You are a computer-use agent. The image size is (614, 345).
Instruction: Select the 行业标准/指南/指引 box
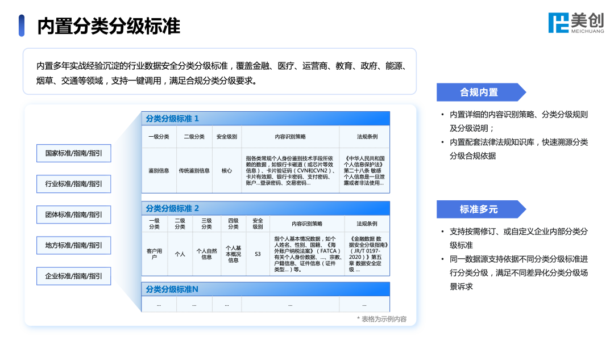[73, 184]
